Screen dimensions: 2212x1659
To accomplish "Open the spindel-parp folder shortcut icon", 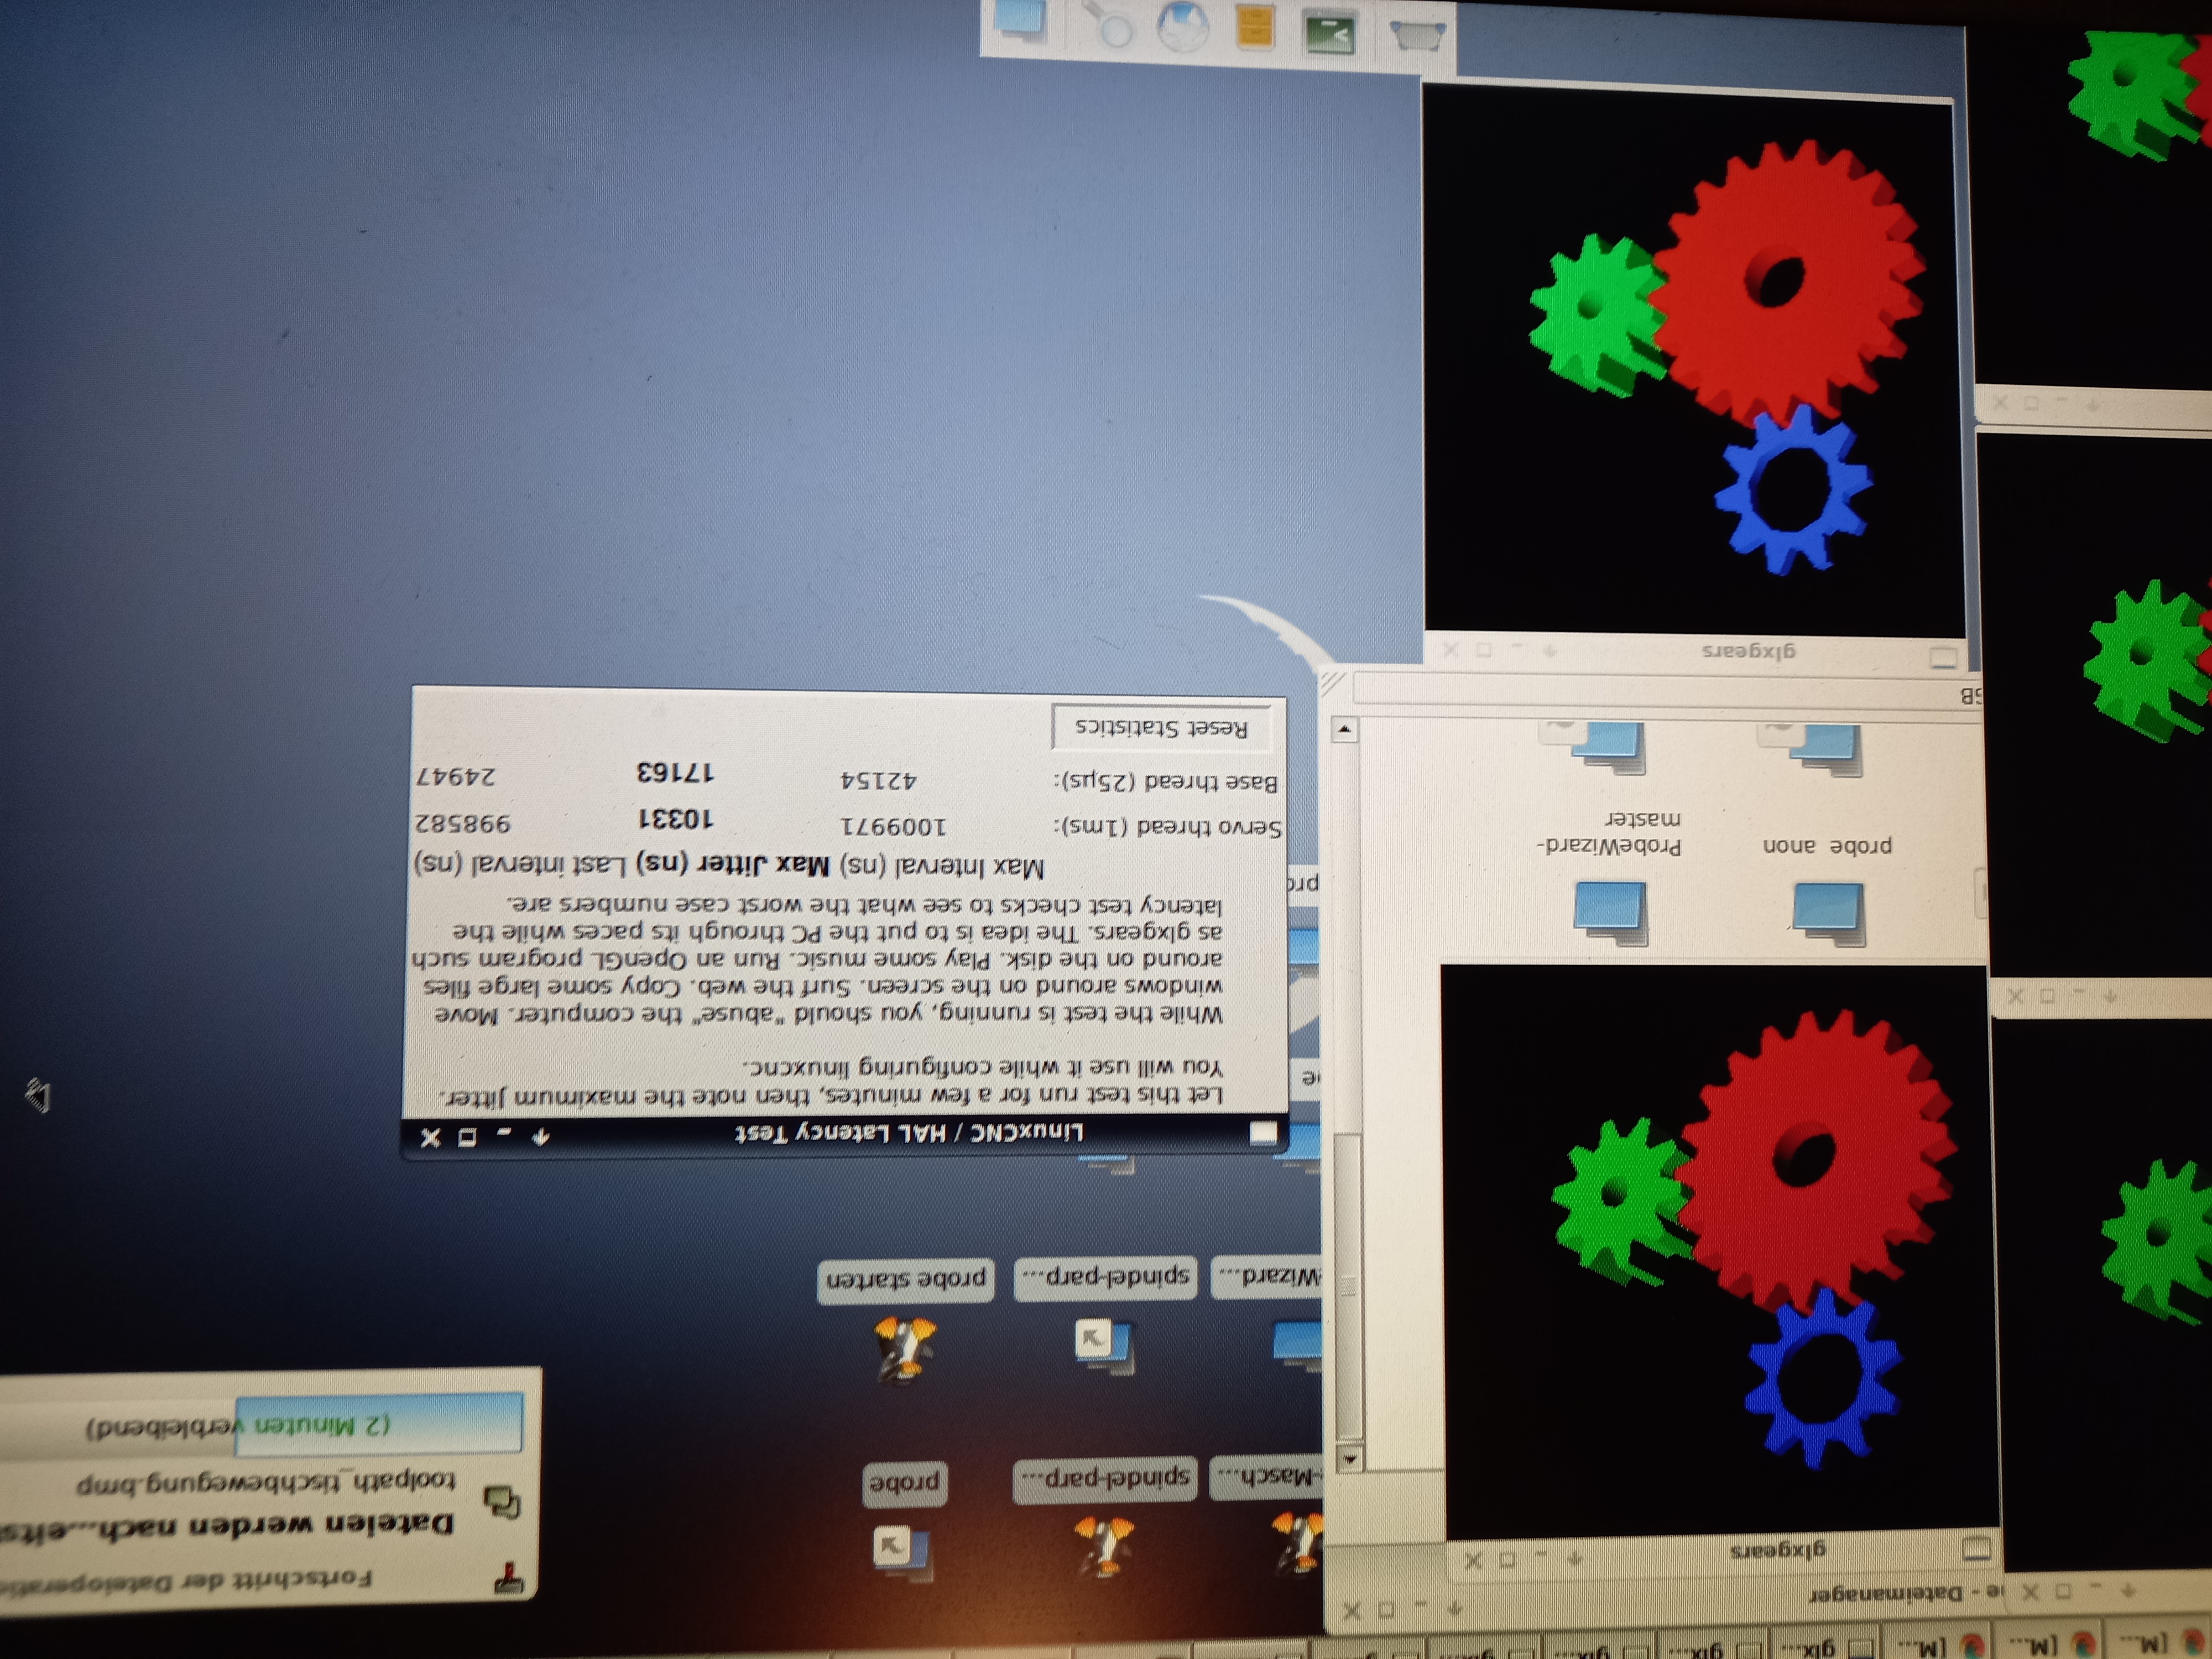I will (x=1102, y=1345).
